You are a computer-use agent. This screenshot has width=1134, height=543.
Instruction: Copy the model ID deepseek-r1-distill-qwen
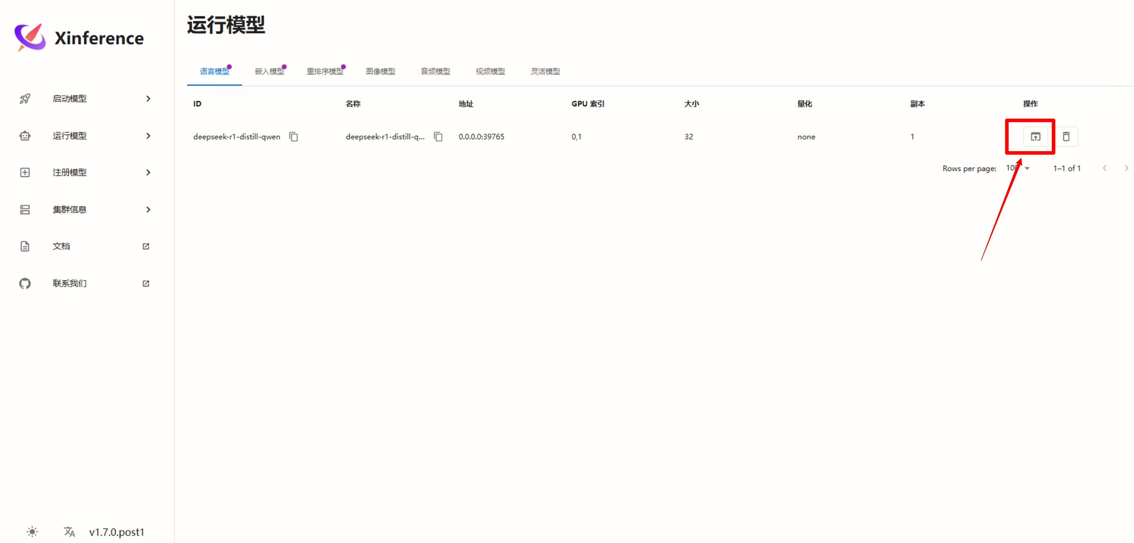[x=293, y=136]
